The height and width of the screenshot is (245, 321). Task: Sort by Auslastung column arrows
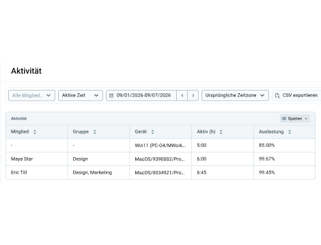pyautogui.click(x=290, y=132)
